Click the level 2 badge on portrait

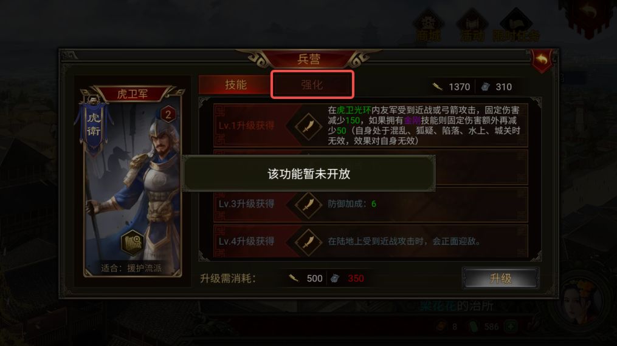tap(168, 114)
